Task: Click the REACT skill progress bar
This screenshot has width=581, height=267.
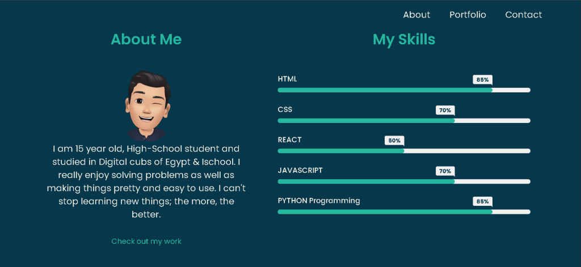Action: click(403, 151)
